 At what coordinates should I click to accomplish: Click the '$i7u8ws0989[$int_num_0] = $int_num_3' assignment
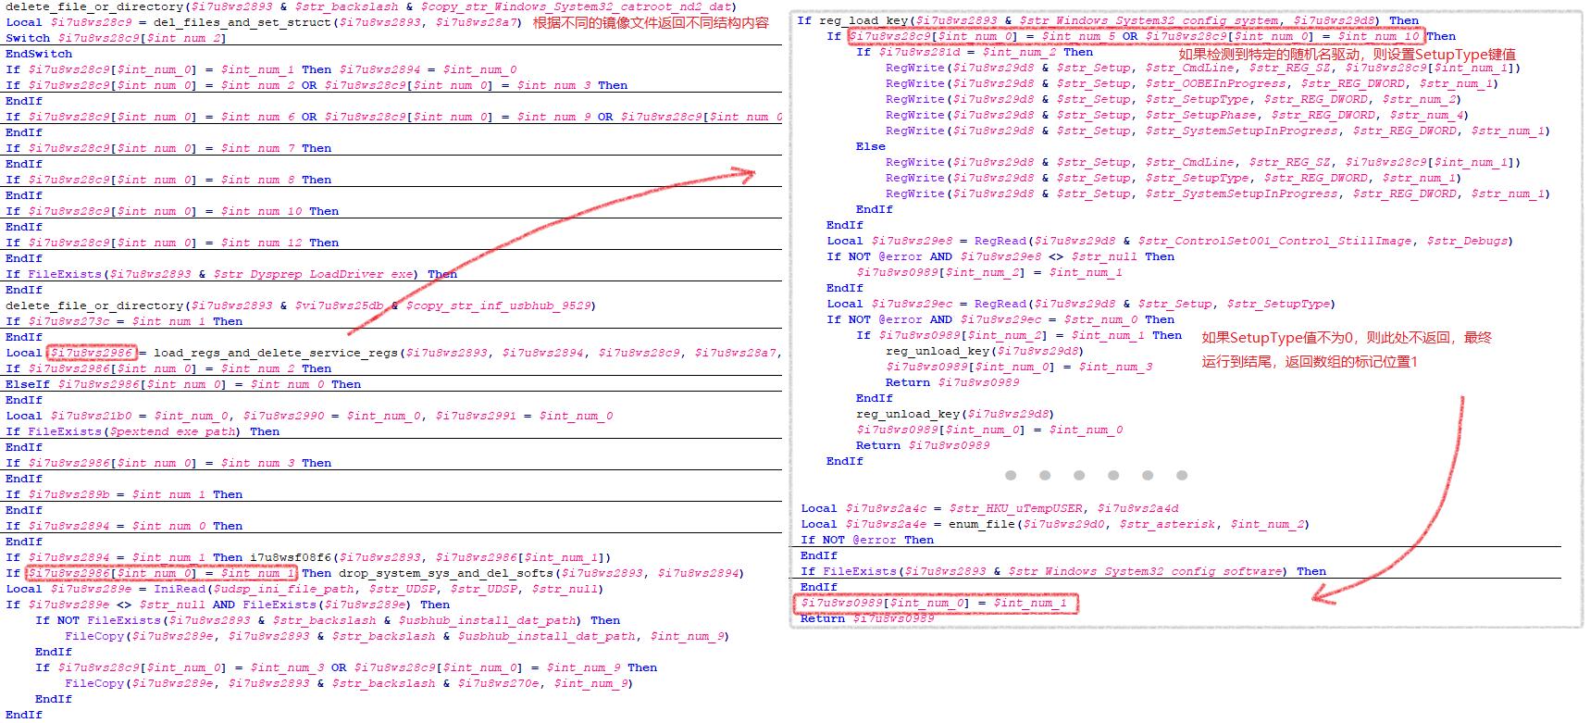(1019, 367)
